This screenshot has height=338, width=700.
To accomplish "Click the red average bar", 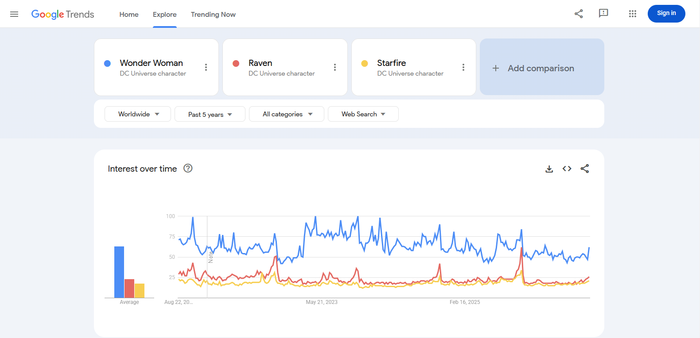I will pyautogui.click(x=129, y=288).
